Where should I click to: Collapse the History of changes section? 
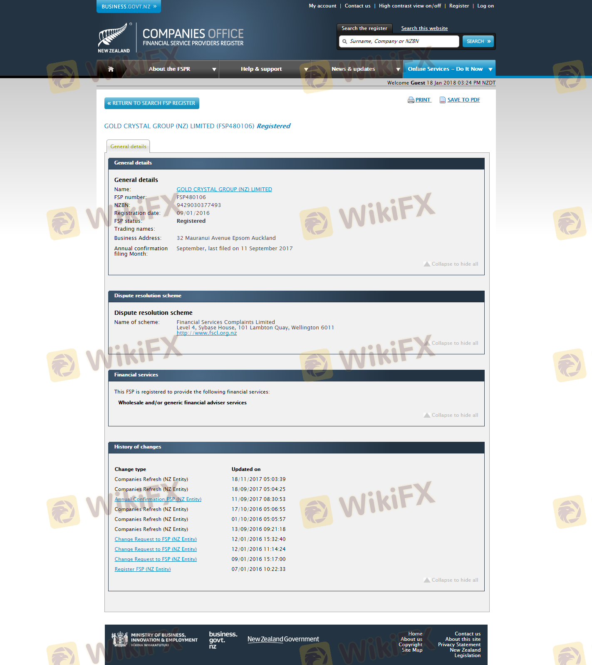tap(451, 580)
